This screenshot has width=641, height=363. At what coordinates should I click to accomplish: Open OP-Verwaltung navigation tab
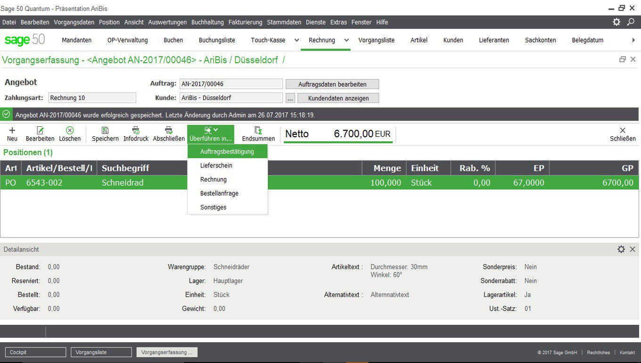tap(128, 40)
